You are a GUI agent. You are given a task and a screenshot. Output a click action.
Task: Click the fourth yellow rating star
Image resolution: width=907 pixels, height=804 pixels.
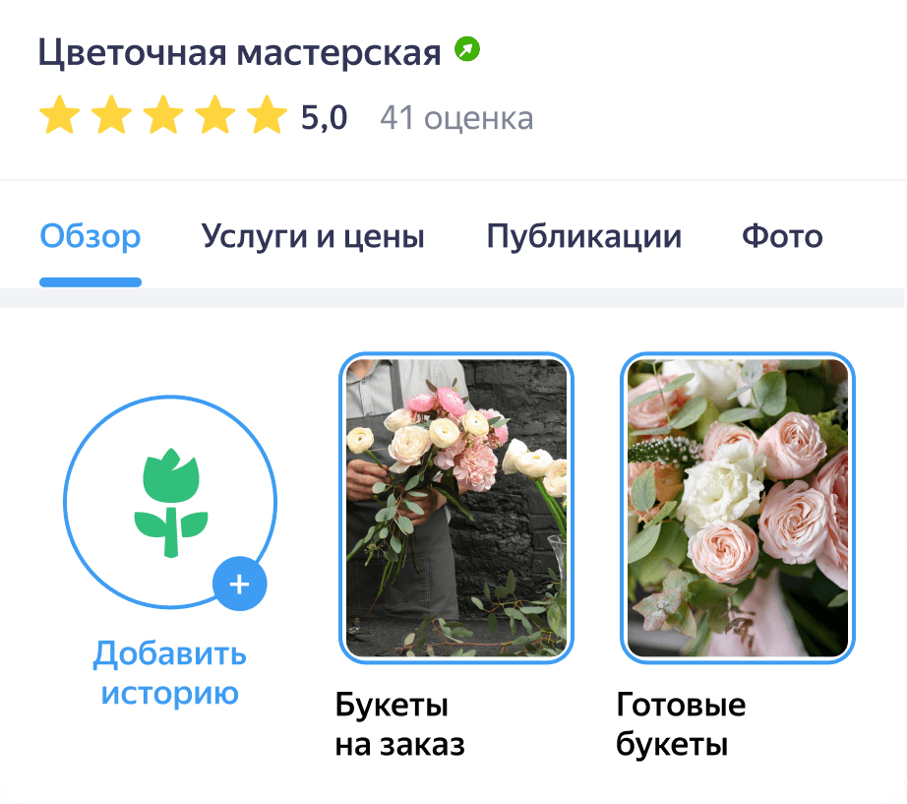[215, 114]
